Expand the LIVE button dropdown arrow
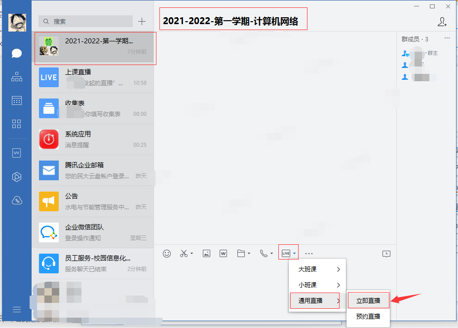The height and width of the screenshot is (328, 458). tap(293, 252)
